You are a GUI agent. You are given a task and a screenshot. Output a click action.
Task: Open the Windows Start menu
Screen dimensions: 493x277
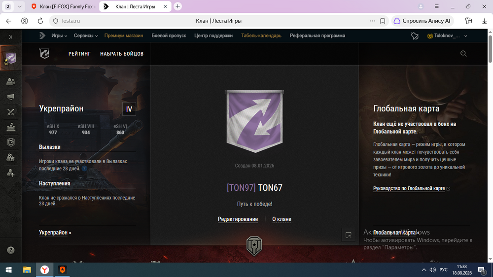(x=8, y=270)
